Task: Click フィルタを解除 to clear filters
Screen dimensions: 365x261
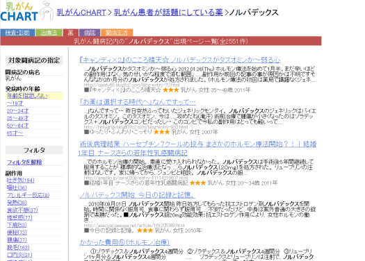Action: 24,162
